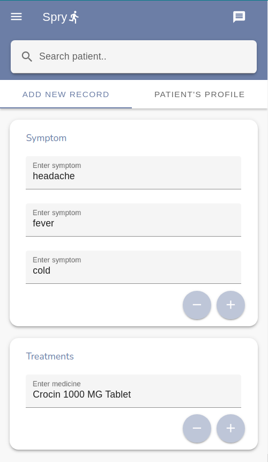Click the Enter medicine label

[x=56, y=384]
